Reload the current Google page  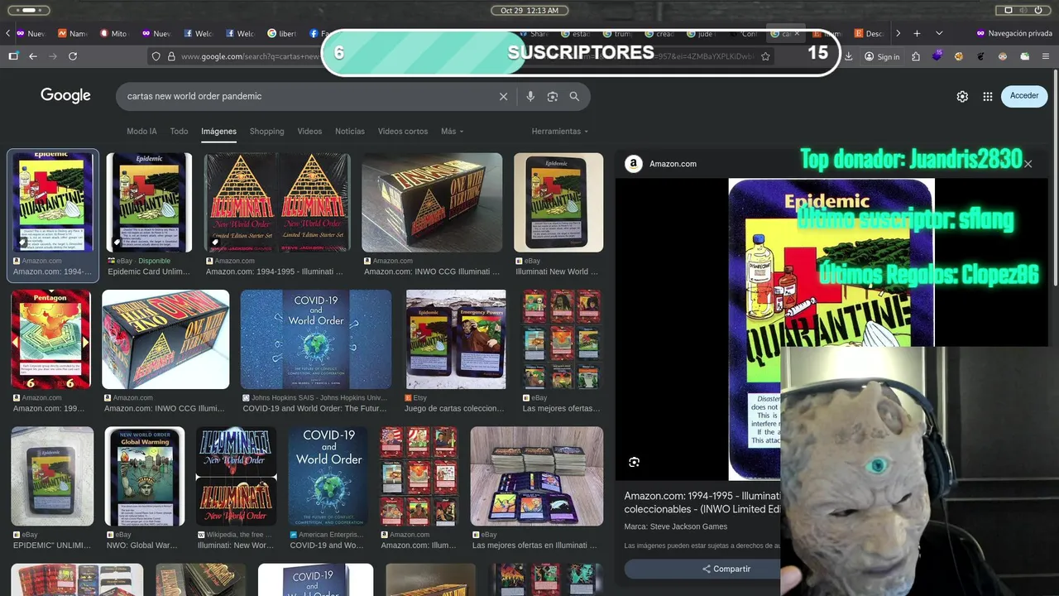pyautogui.click(x=73, y=56)
